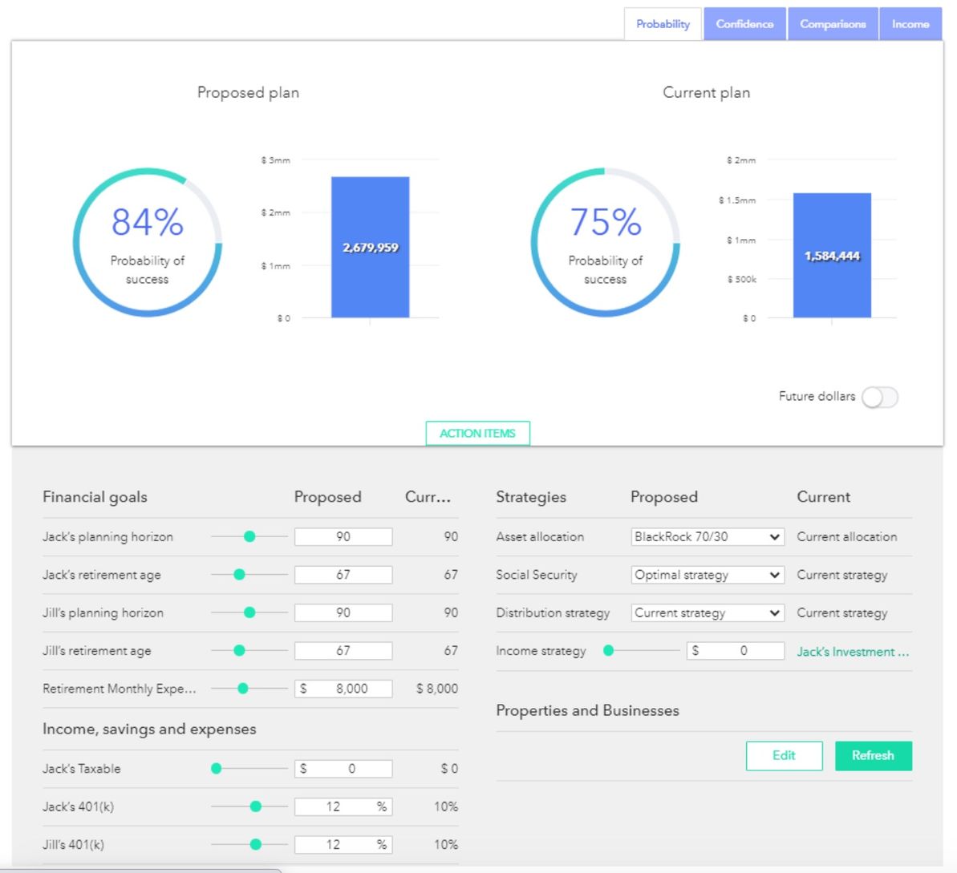Click the current "10%" value for Jack's 401(k)
Image resolution: width=957 pixels, height=873 pixels.
click(445, 806)
